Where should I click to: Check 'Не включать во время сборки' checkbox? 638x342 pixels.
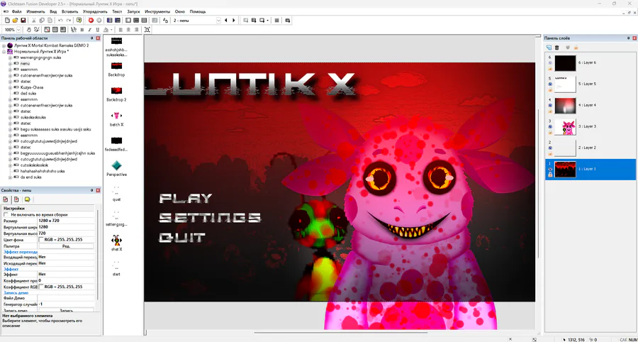click(6, 214)
